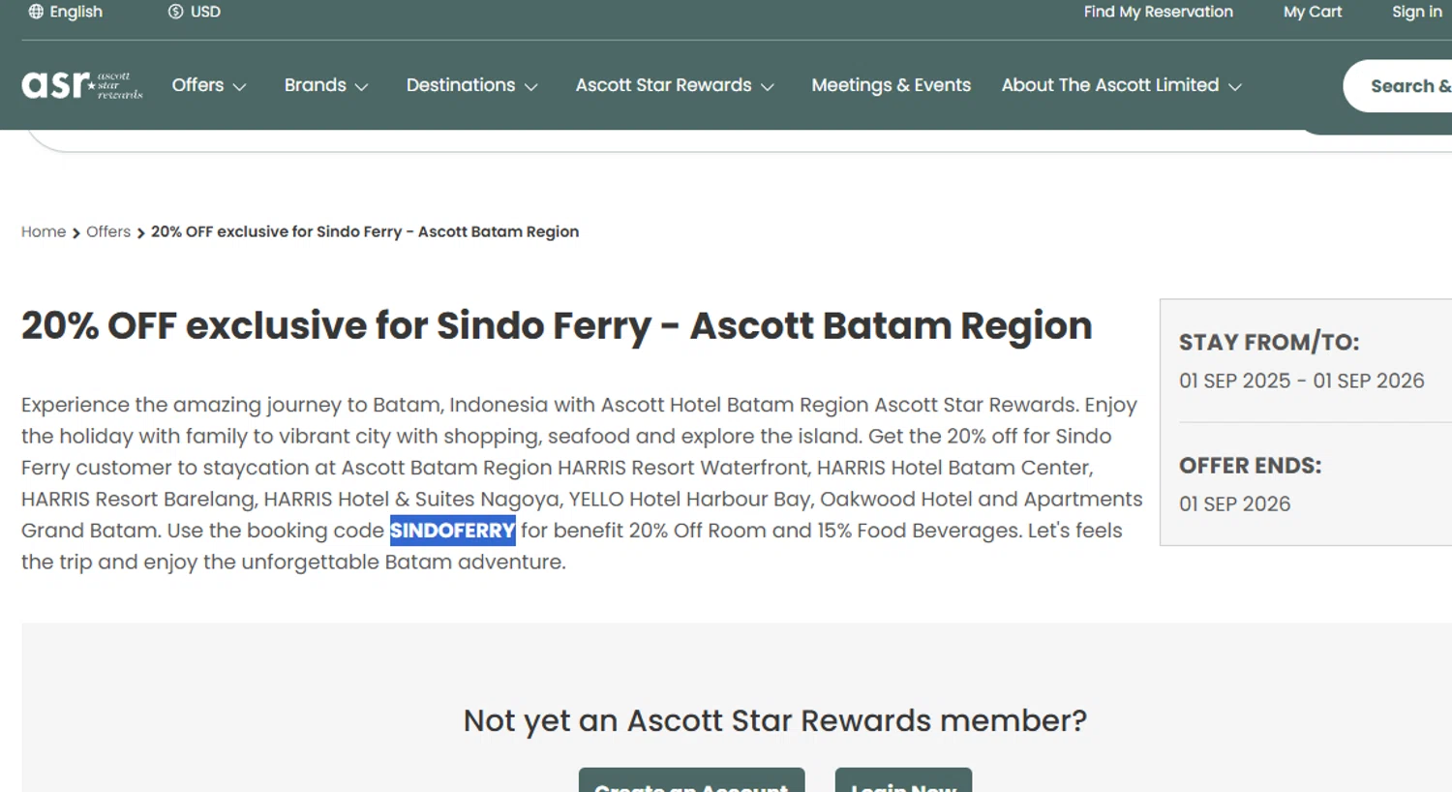Open Meetings & Events page

click(x=891, y=85)
